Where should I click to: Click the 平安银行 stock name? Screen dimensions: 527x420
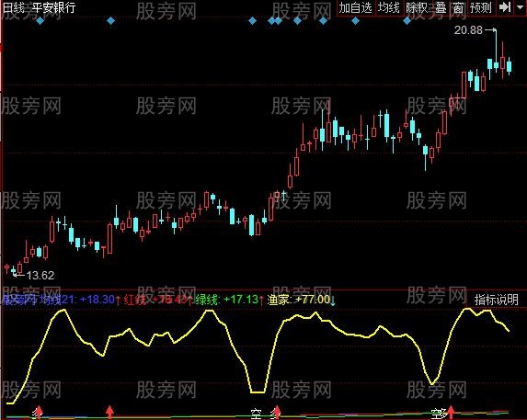(x=53, y=7)
